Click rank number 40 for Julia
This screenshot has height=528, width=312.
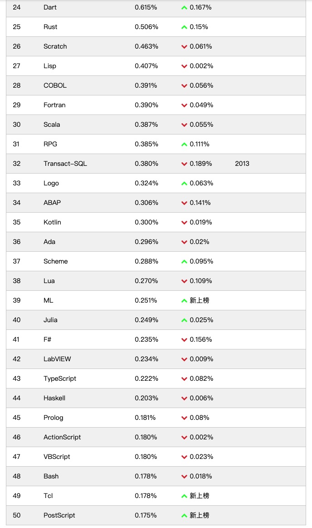16,320
